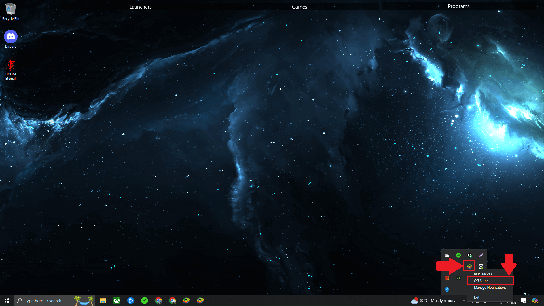Launch Google Chrome from the taskbar
The image size is (544, 306).
point(158,300)
